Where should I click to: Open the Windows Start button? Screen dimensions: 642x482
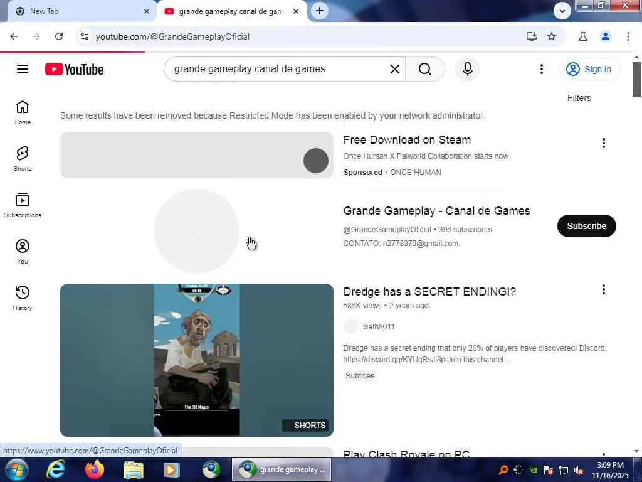(x=16, y=469)
